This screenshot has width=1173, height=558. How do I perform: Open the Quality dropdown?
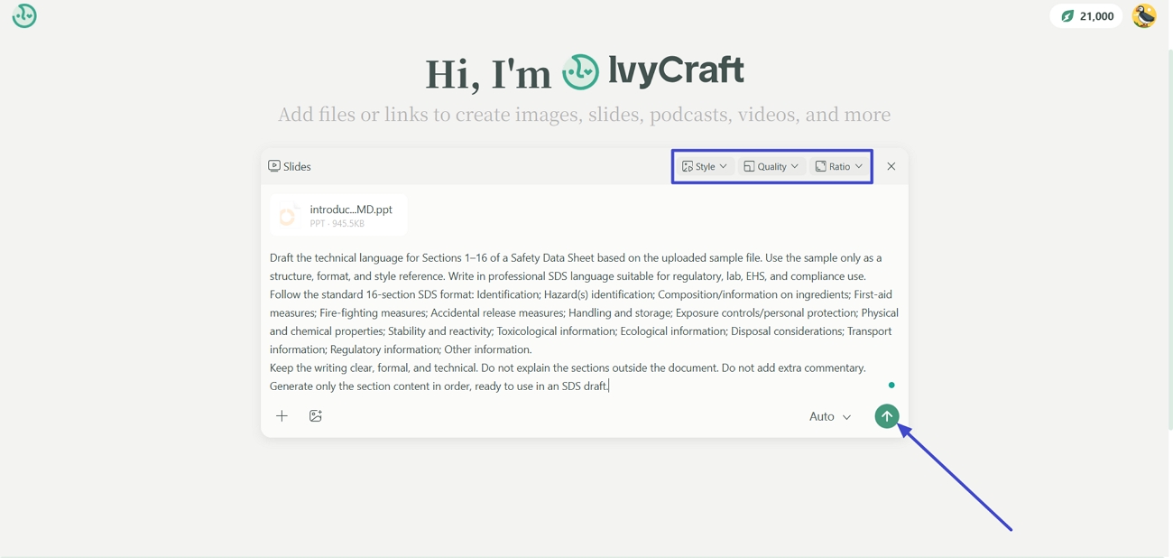(x=771, y=166)
